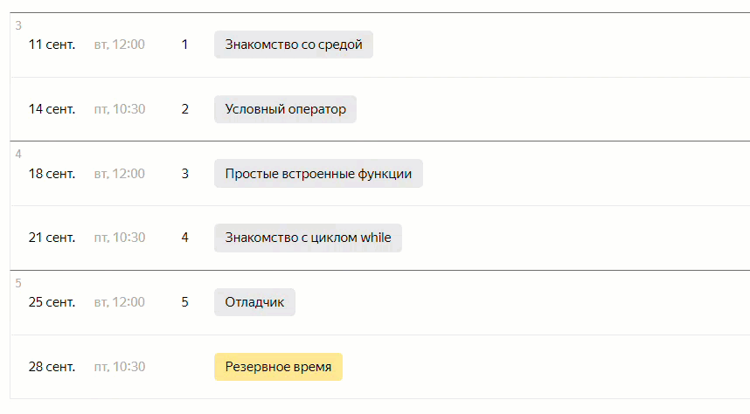Select the 25 сент. date entry
Image resolution: width=750 pixels, height=414 pixels.
pos(52,302)
